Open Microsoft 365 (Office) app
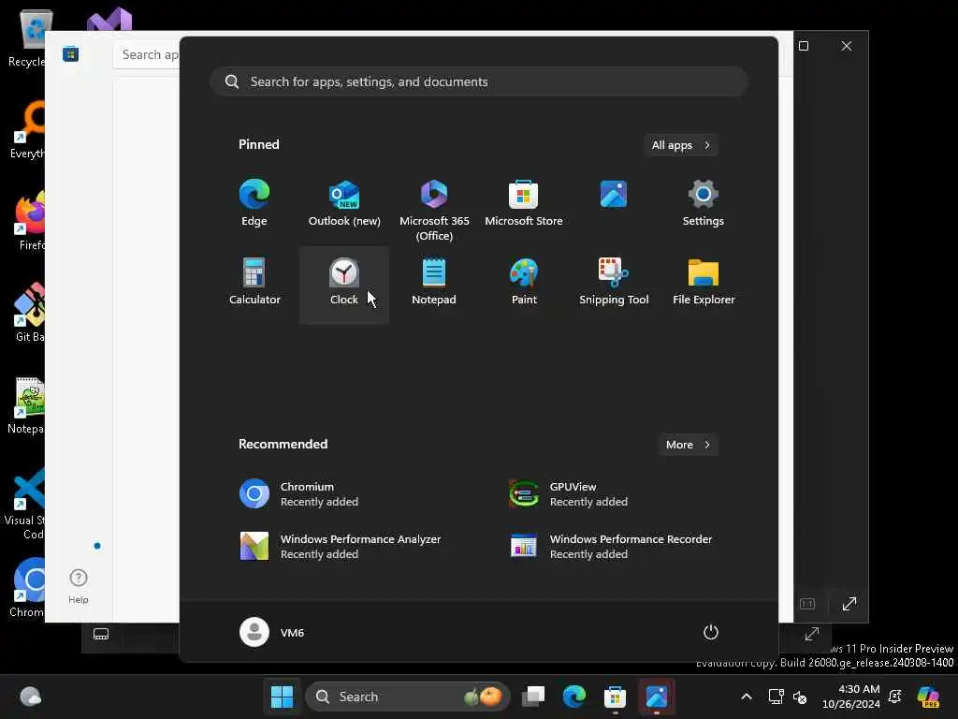 (x=434, y=211)
